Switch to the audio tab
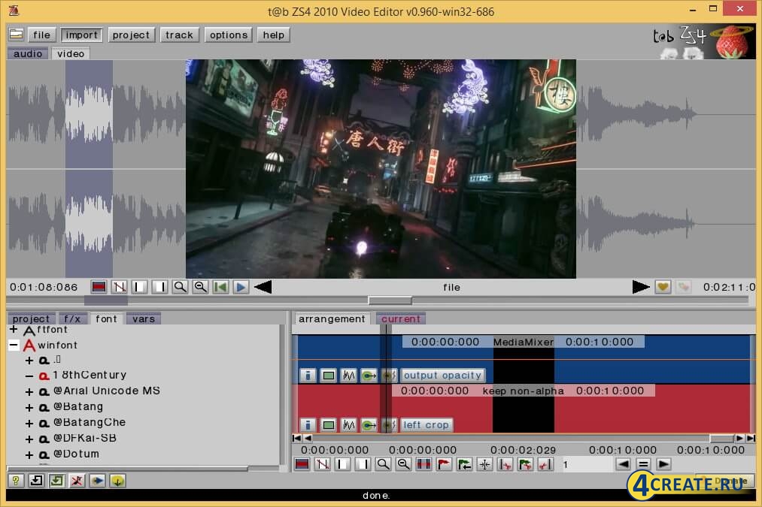 point(28,53)
